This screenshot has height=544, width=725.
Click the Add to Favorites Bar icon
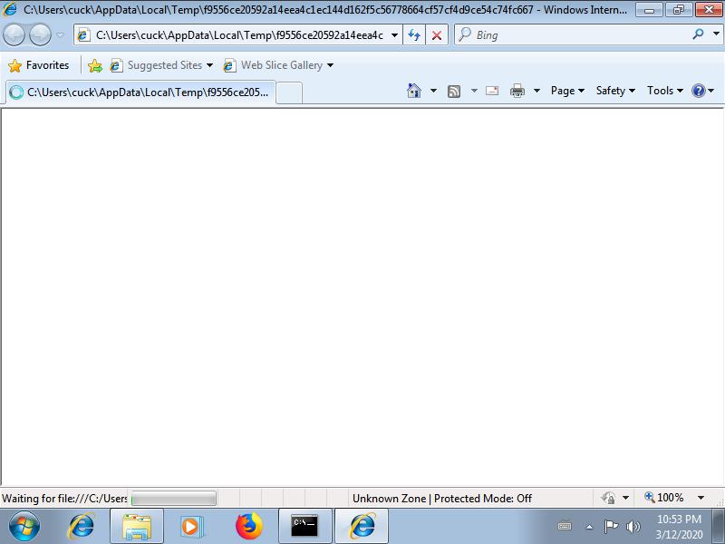click(95, 65)
